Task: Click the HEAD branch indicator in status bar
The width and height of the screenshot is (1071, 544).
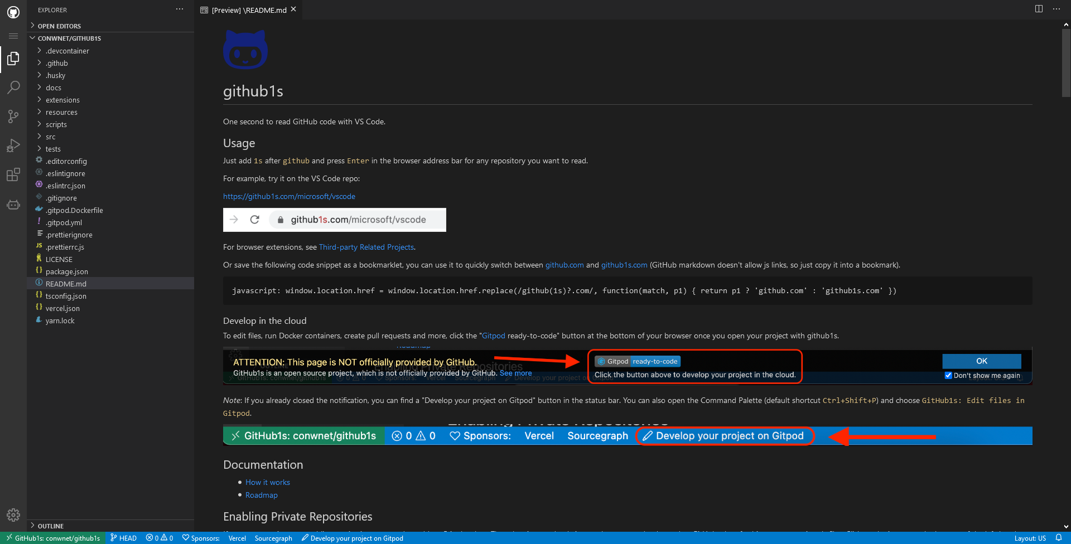Action: click(123, 538)
